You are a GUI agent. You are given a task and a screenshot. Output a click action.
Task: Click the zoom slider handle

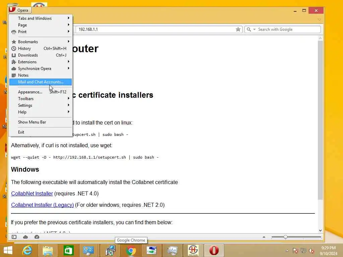285,237
